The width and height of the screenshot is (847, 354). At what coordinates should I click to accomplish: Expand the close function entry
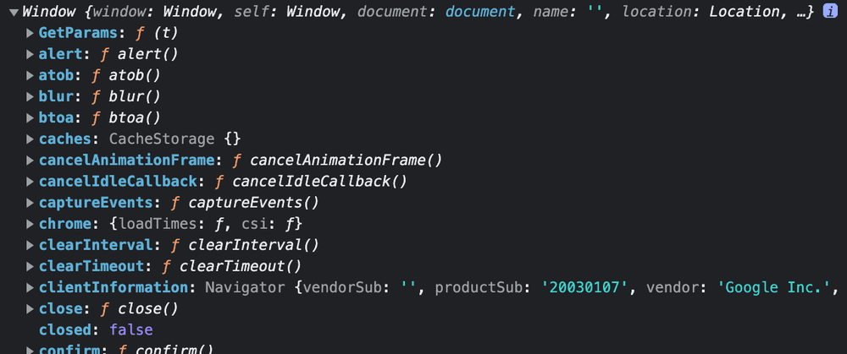[30, 309]
